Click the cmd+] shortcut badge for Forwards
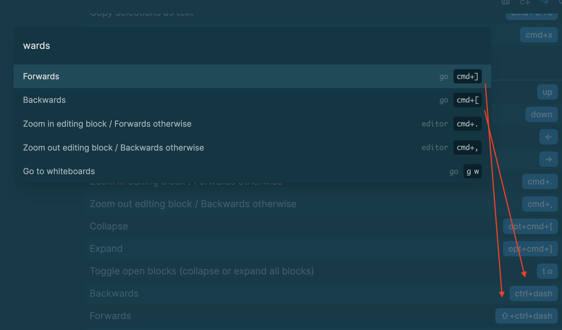Screen dimensions: 562x330 pos(467,76)
